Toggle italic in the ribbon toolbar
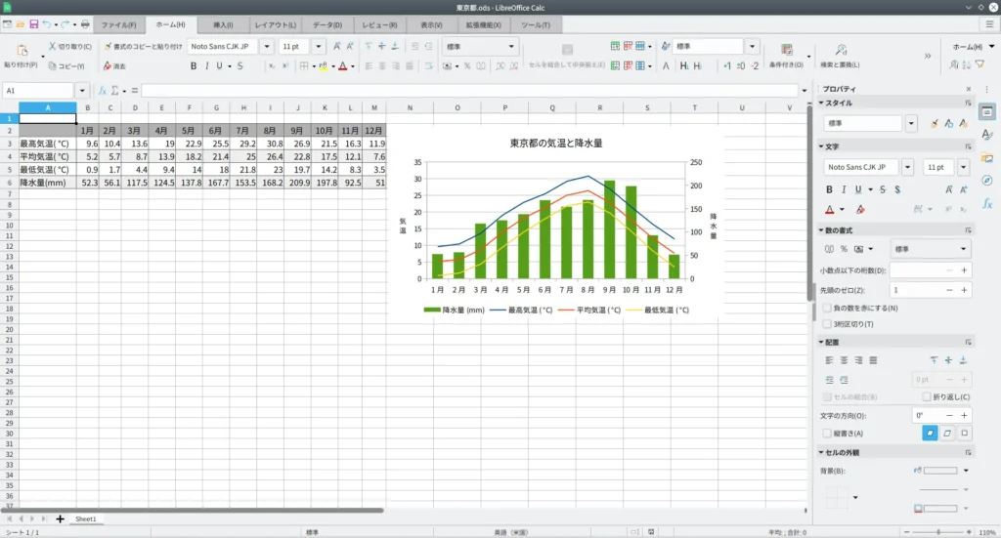The image size is (1001, 538). pos(207,65)
